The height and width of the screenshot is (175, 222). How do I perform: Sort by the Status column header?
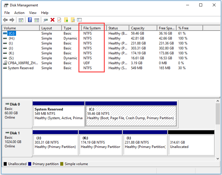pyautogui.click(x=118, y=28)
